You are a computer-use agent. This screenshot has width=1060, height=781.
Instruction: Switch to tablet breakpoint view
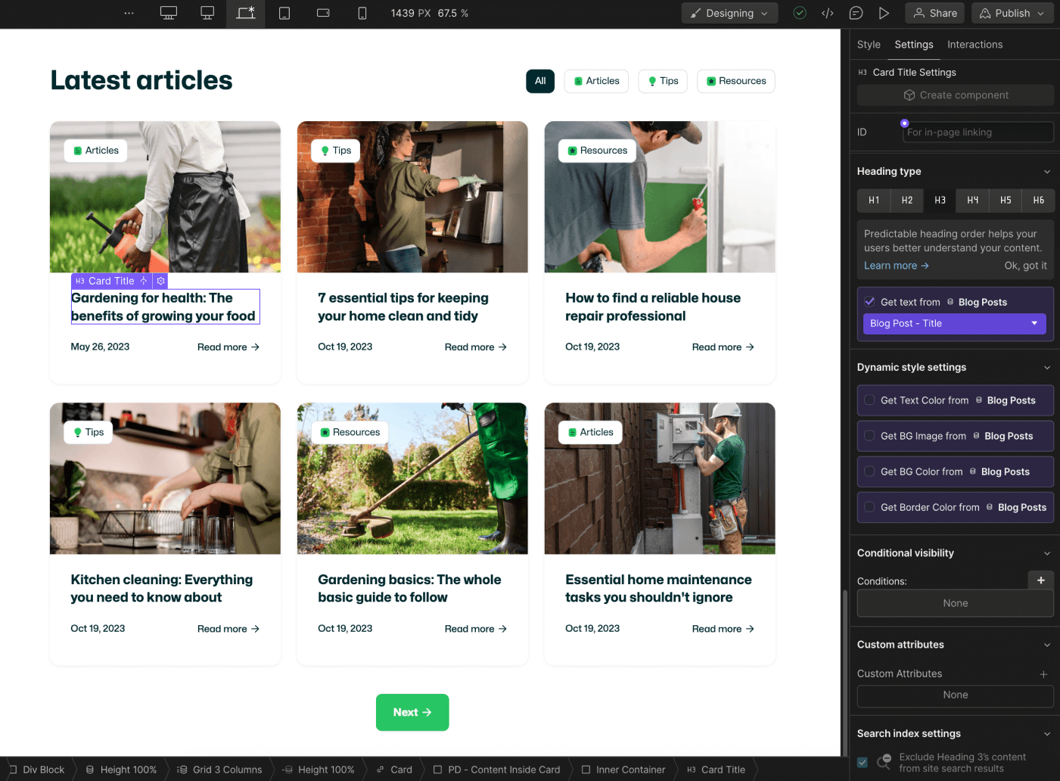pos(284,13)
